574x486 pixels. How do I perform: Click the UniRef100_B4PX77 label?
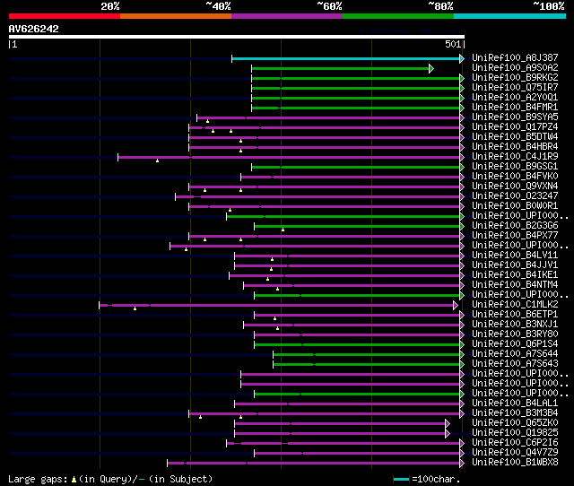pos(515,236)
